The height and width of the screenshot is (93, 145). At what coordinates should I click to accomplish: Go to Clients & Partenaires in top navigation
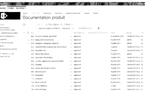pos(73,13)
